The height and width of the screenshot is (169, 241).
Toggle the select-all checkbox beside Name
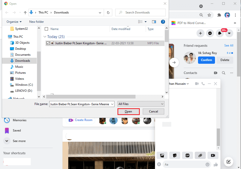click(46, 29)
